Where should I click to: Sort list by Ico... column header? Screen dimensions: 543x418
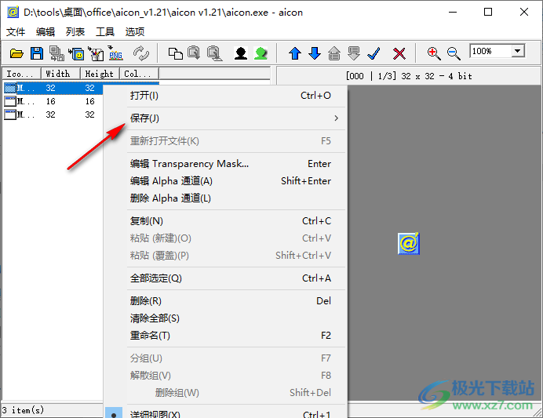tap(22, 74)
